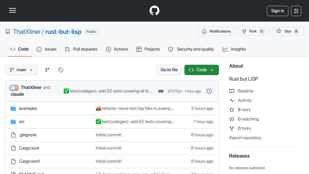Open the examples folder
The image size is (309, 174).
tap(28, 109)
